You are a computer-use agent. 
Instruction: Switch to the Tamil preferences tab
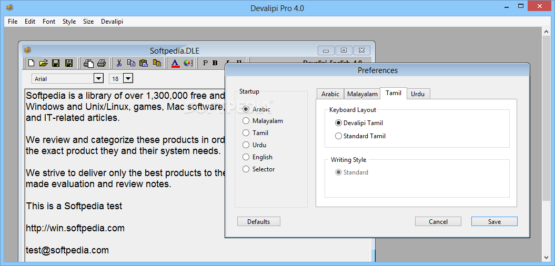coord(393,93)
